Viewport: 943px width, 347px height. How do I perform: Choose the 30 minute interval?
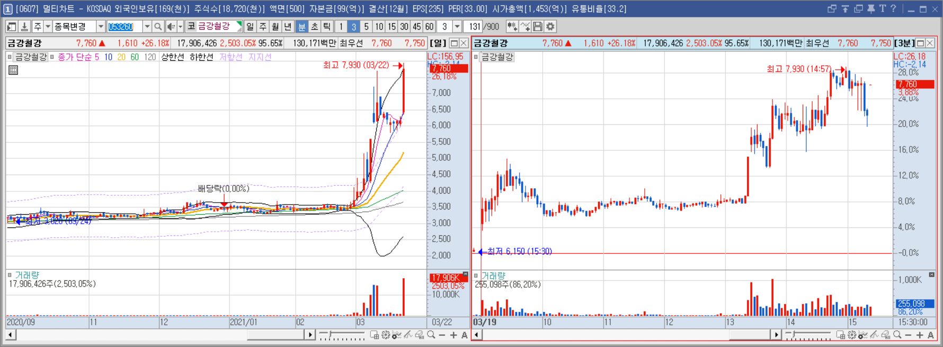404,26
